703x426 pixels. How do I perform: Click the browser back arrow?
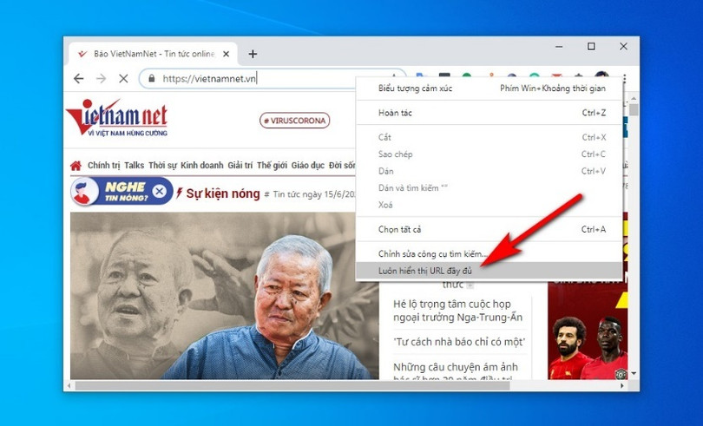(79, 78)
